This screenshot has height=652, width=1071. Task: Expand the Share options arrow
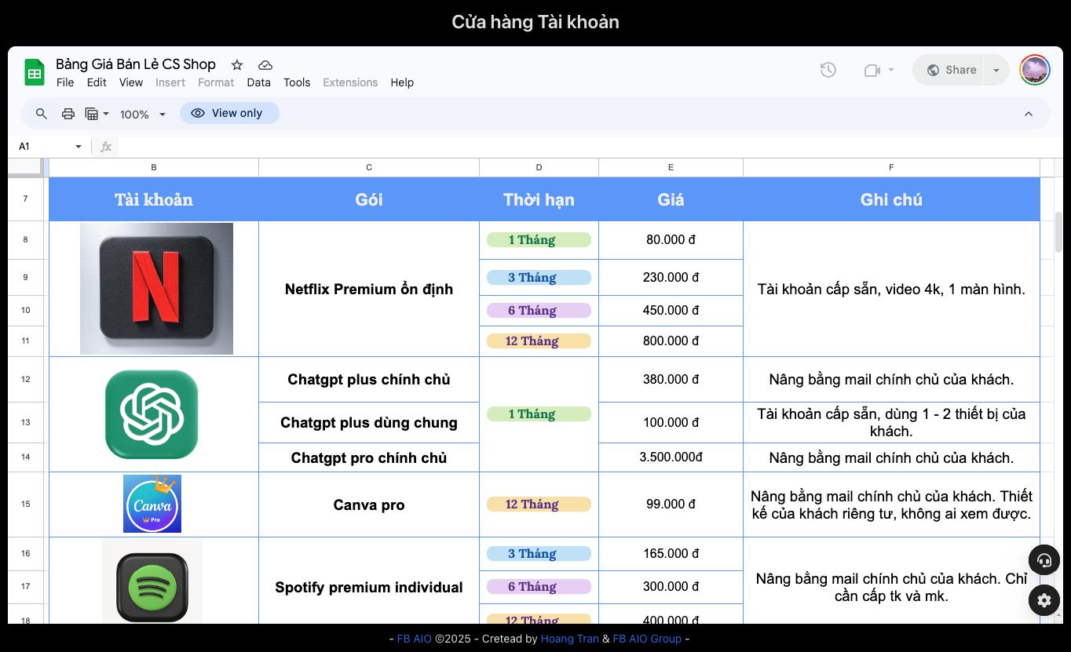click(x=996, y=70)
